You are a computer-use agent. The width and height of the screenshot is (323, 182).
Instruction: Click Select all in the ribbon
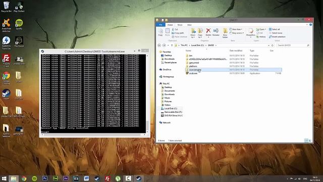pos(275,29)
